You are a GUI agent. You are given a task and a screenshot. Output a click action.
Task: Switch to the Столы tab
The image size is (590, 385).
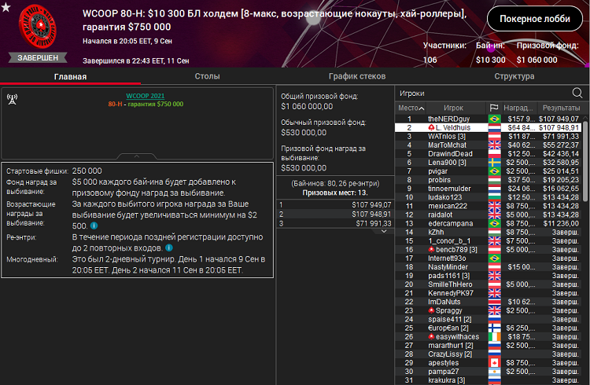(x=208, y=76)
